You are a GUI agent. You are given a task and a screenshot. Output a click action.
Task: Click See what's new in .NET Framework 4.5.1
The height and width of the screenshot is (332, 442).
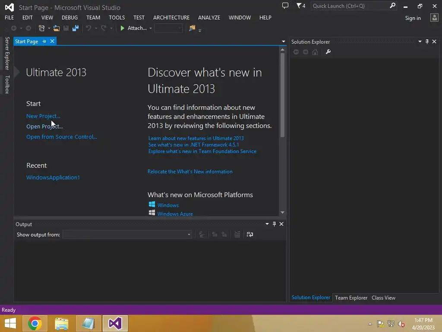click(193, 145)
